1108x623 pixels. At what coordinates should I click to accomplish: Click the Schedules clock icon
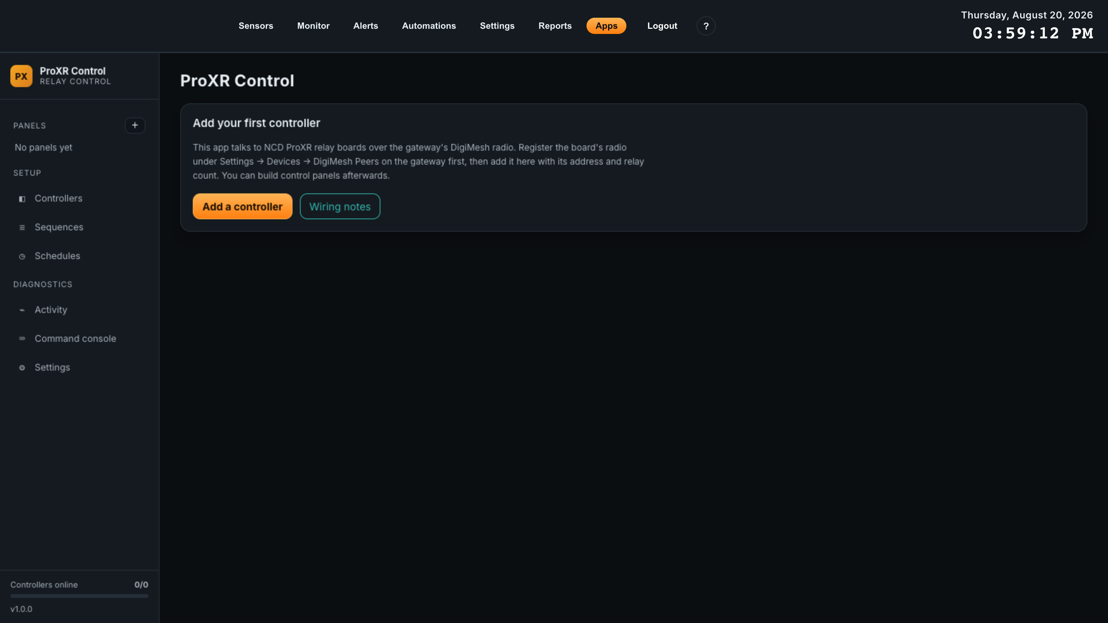(22, 256)
